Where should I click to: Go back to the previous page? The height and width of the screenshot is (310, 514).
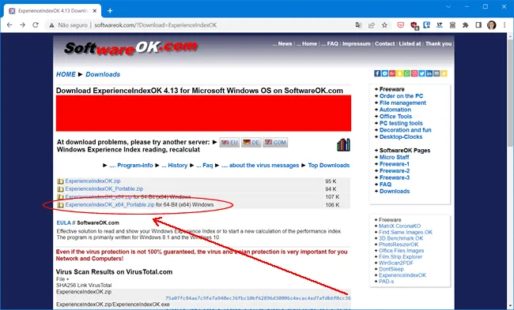click(9, 25)
